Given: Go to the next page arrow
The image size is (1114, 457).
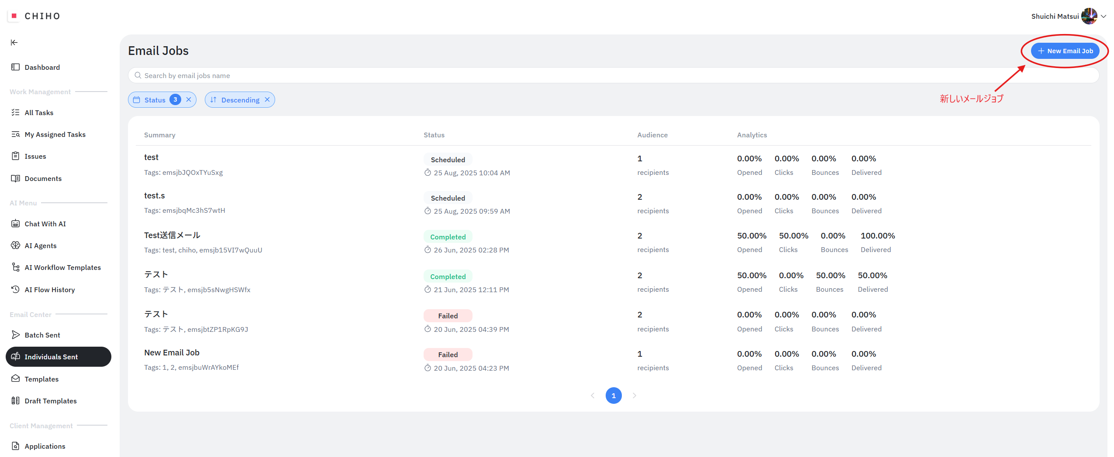Looking at the screenshot, I should (635, 396).
